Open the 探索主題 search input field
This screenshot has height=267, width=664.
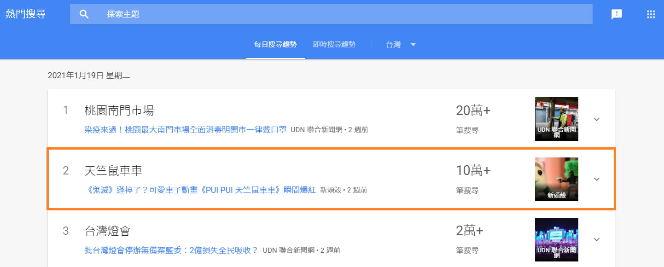coord(276,14)
